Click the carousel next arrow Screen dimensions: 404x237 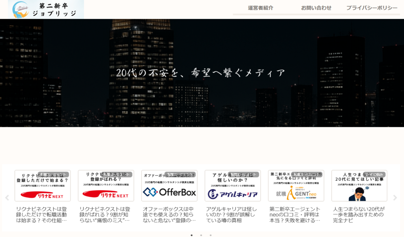pos(395,198)
